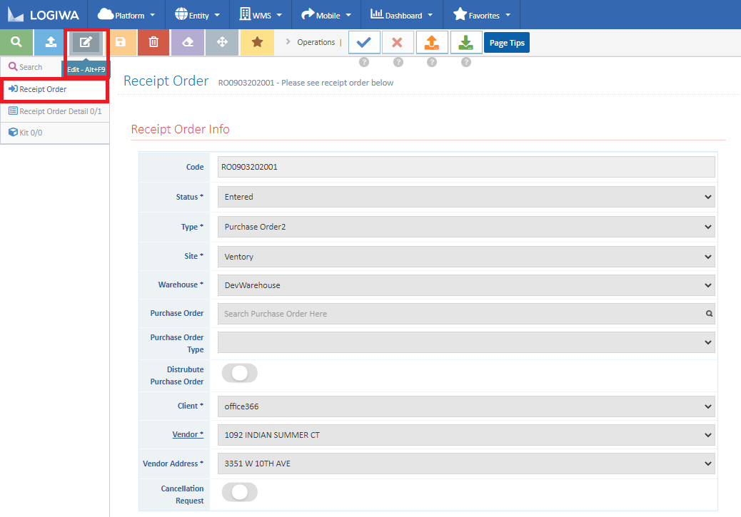Click the Page Tips button
Screen dimensions: 741x517
point(506,42)
